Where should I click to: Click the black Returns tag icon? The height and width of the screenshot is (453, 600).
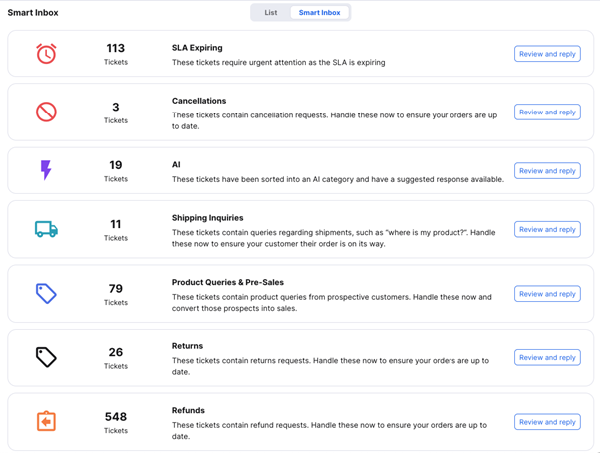[46, 357]
